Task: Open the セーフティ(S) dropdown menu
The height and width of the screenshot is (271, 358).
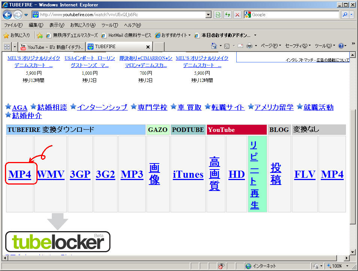Action: 298,46
